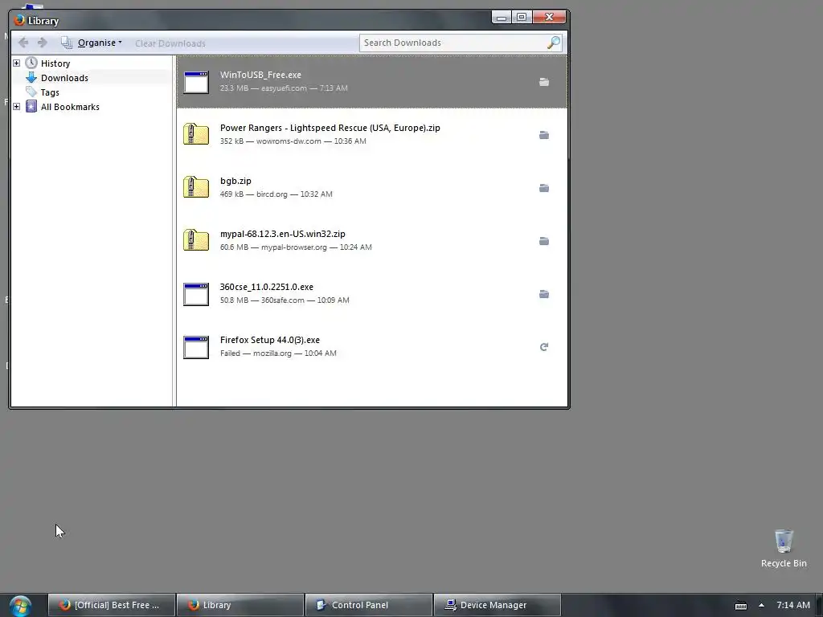Click the History clock icon
Viewport: 823px width, 617px height.
(x=31, y=63)
